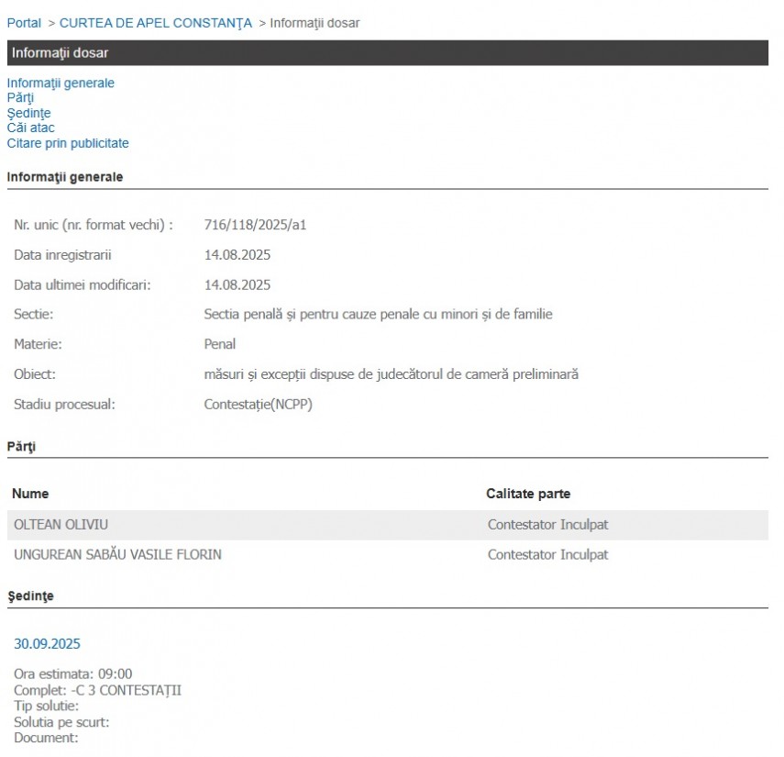The width and height of the screenshot is (784, 757).
Task: Select case number 716/118/2025/a1
Action: pyautogui.click(x=255, y=225)
